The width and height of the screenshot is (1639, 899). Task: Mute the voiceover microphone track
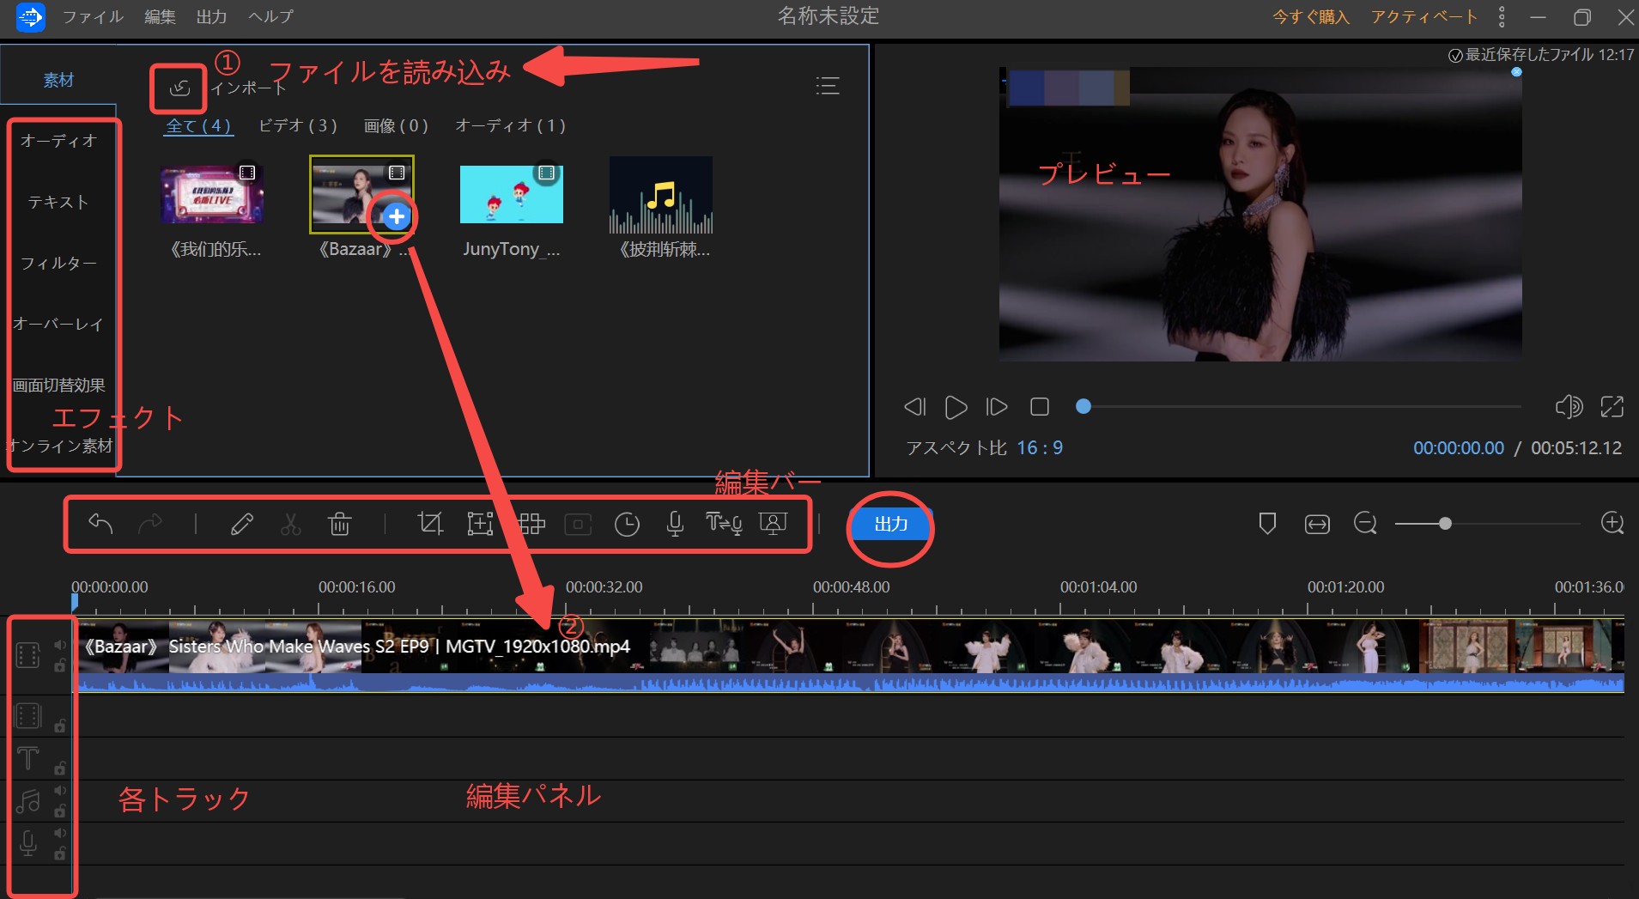(x=60, y=833)
